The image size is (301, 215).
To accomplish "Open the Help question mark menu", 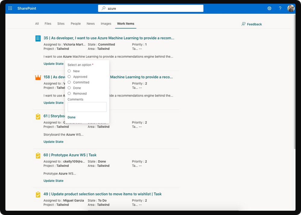I will [280, 8].
